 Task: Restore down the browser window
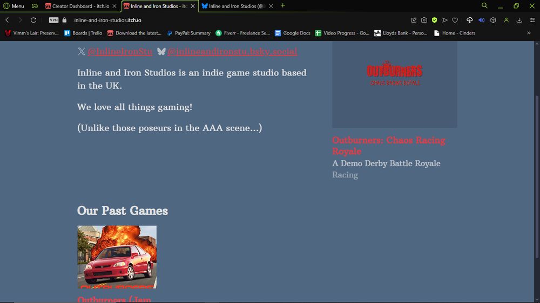coord(516,6)
